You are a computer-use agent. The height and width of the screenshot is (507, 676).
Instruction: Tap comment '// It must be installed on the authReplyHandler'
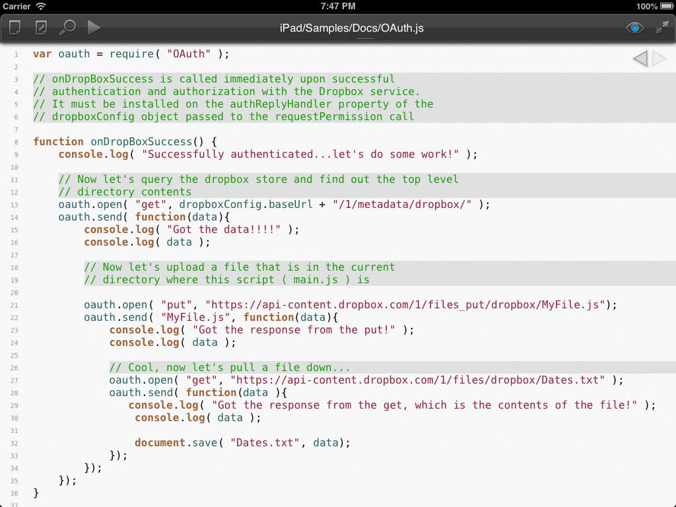233,104
